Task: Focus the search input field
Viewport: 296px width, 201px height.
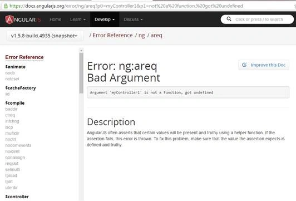Action: pyautogui.click(x=257, y=19)
